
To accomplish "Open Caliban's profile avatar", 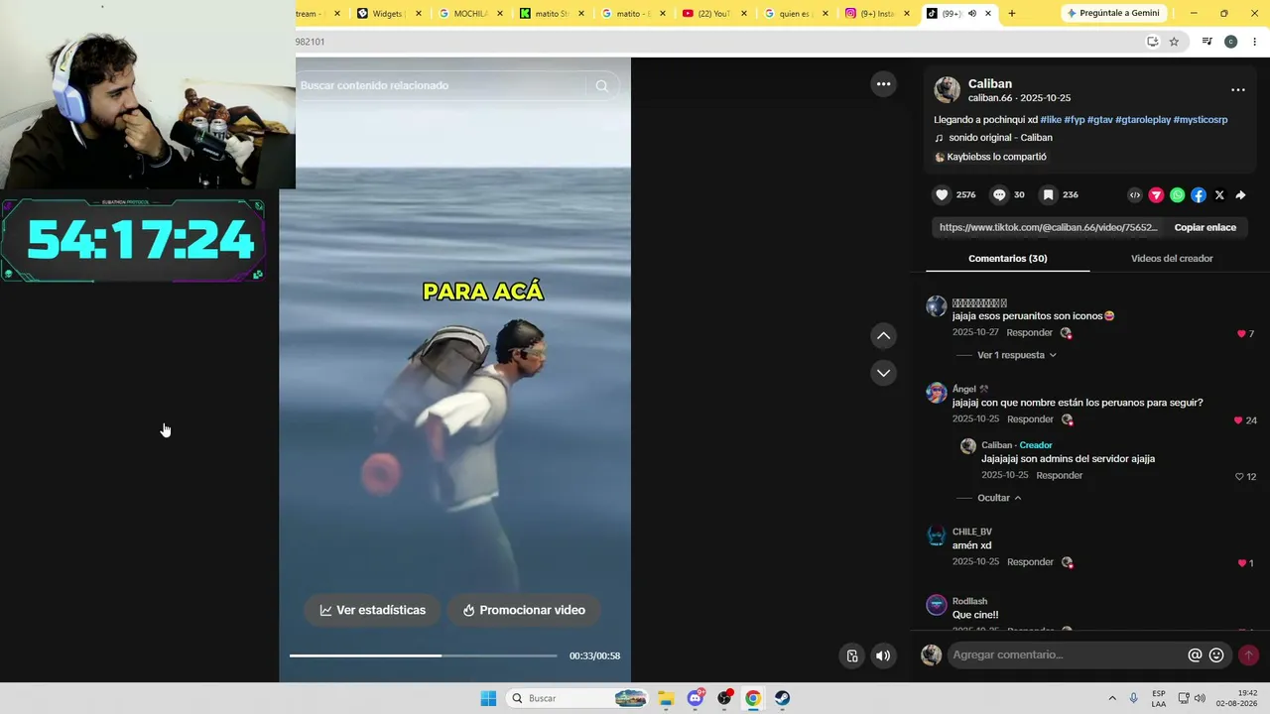I will (x=948, y=90).
